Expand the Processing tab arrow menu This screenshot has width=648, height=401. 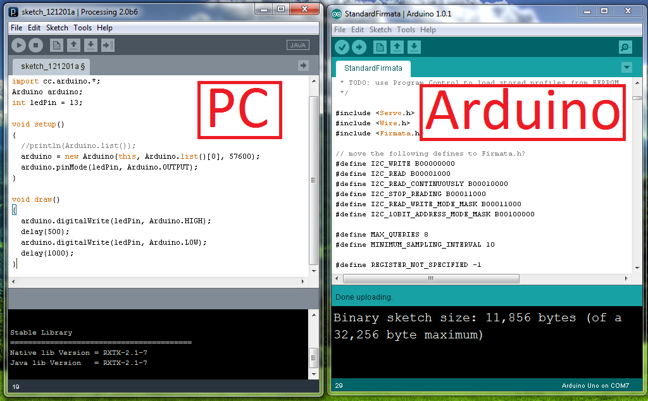[303, 65]
